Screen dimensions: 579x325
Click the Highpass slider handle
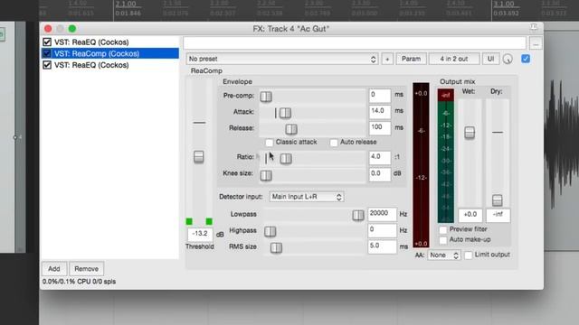click(270, 231)
